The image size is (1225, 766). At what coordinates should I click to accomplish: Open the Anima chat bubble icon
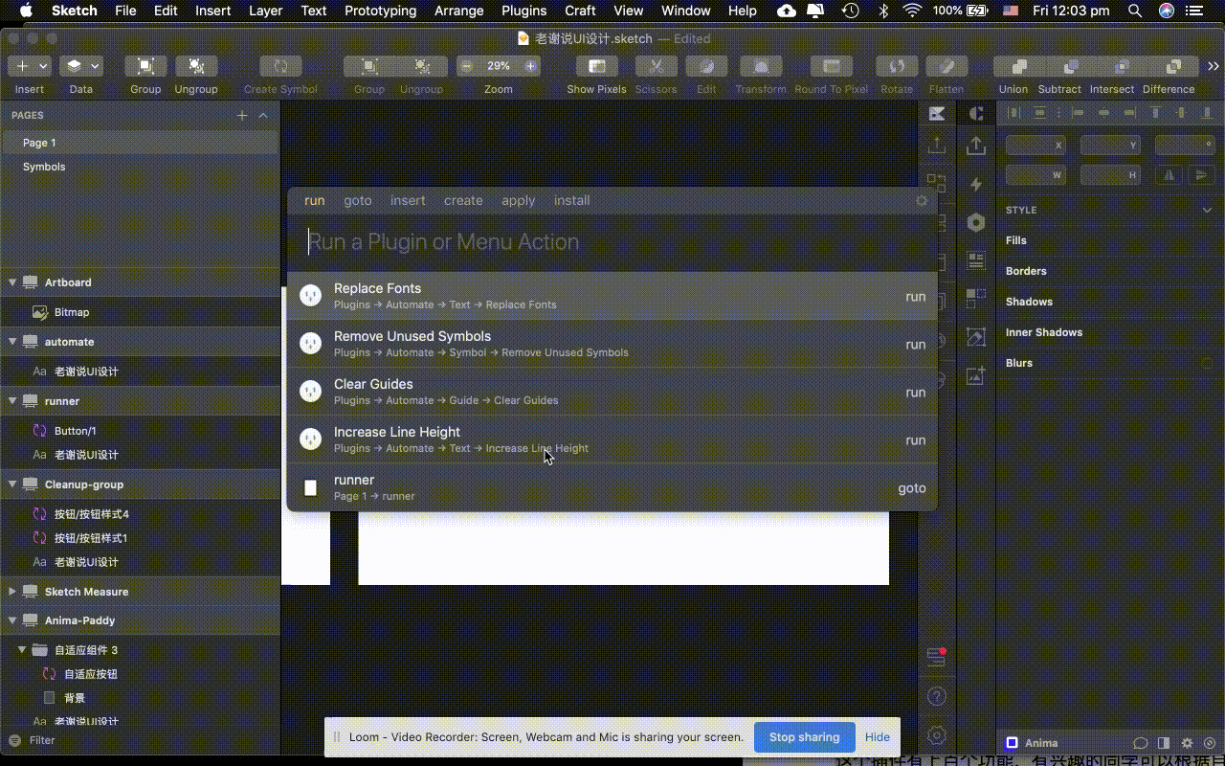click(1140, 743)
